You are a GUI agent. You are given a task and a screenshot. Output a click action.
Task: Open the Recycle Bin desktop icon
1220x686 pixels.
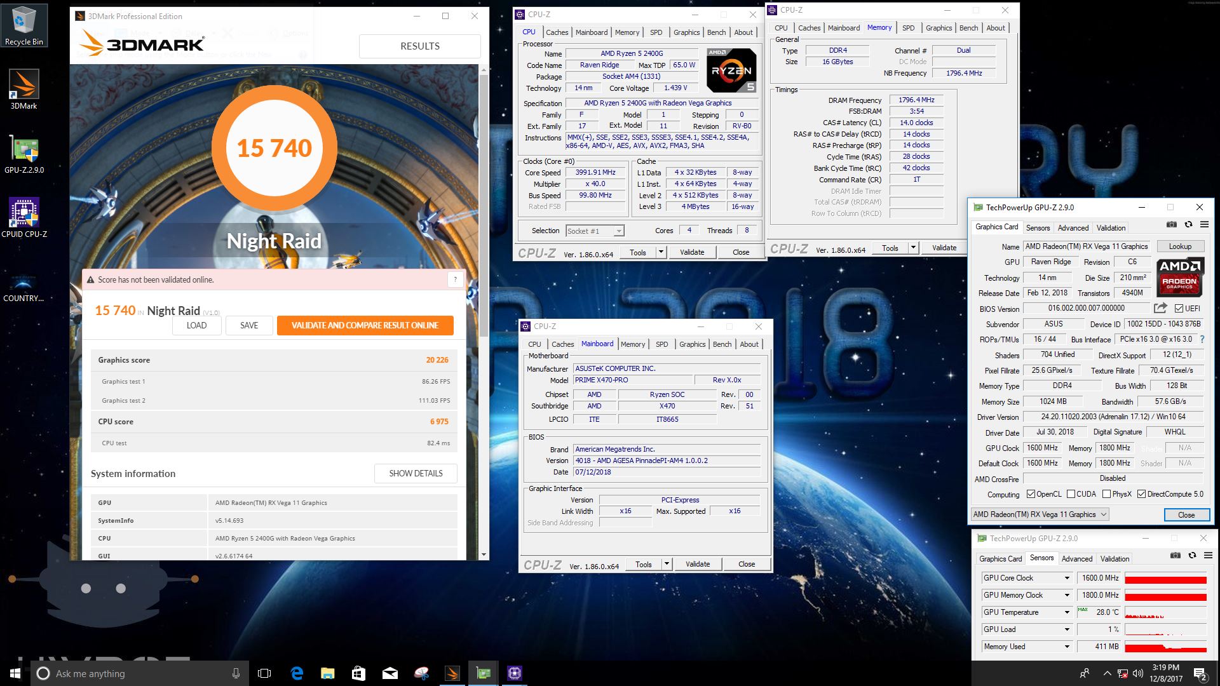(24, 25)
